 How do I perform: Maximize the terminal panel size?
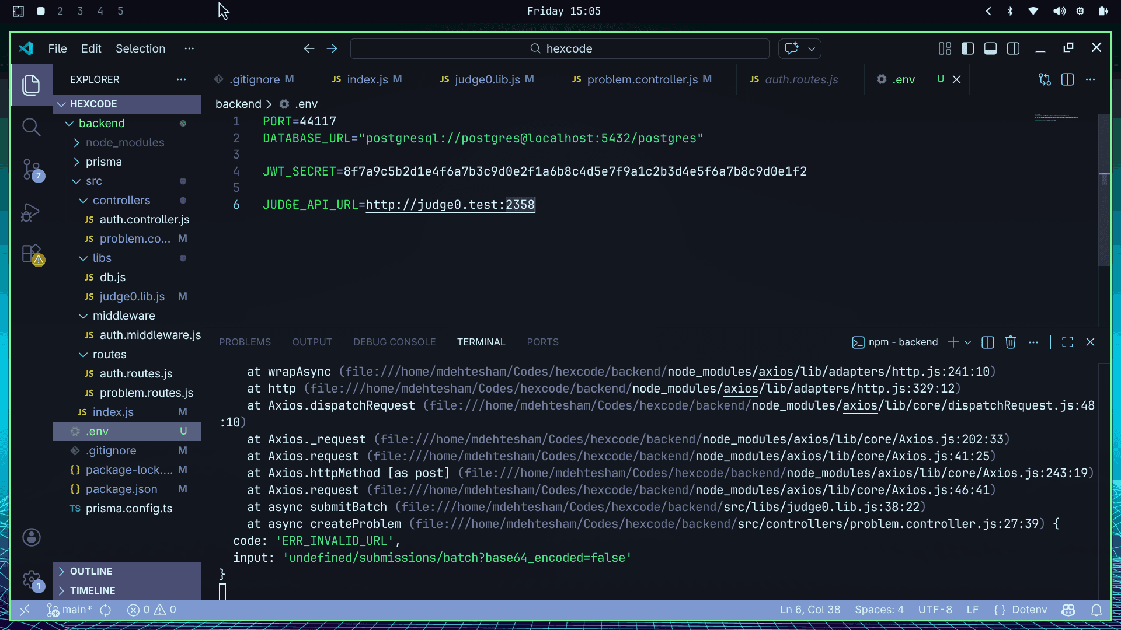click(x=1067, y=342)
